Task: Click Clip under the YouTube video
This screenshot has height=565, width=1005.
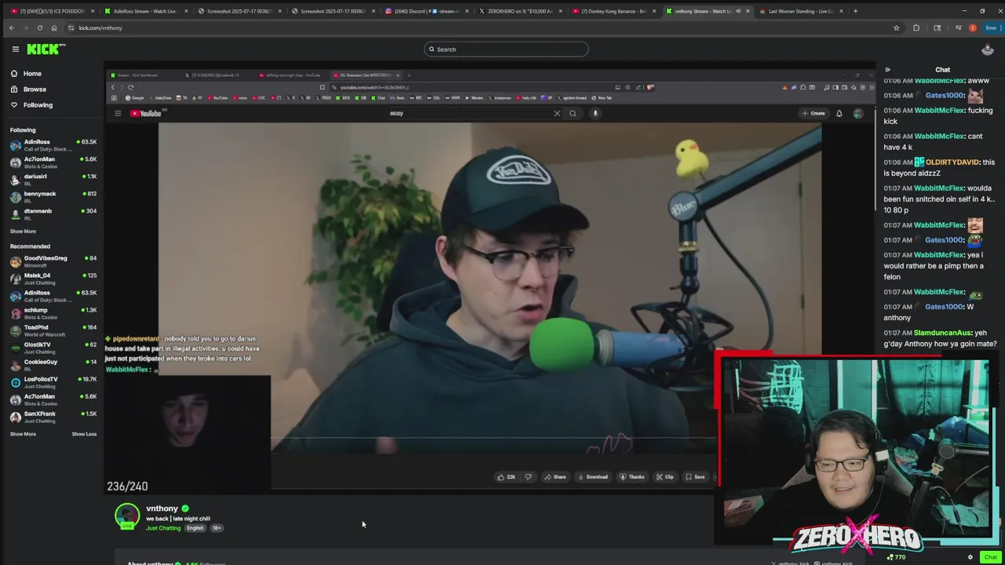Action: pyautogui.click(x=665, y=477)
